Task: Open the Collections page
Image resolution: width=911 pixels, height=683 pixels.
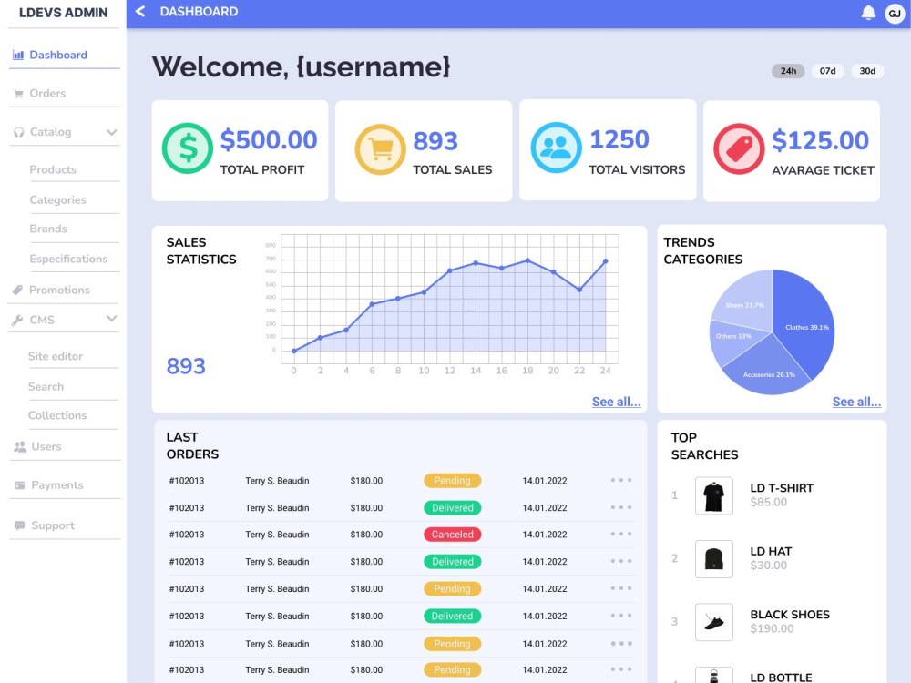Action: (56, 415)
